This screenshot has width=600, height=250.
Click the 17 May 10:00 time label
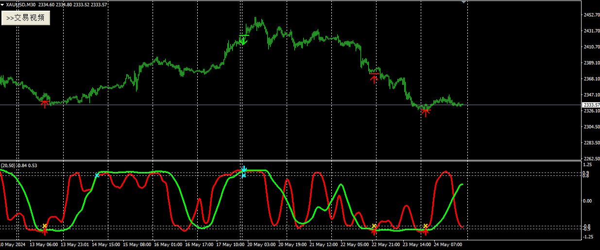click(x=231, y=245)
